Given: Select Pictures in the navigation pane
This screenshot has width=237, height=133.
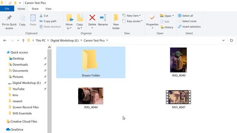Looking at the screenshot, I should 16,77.
